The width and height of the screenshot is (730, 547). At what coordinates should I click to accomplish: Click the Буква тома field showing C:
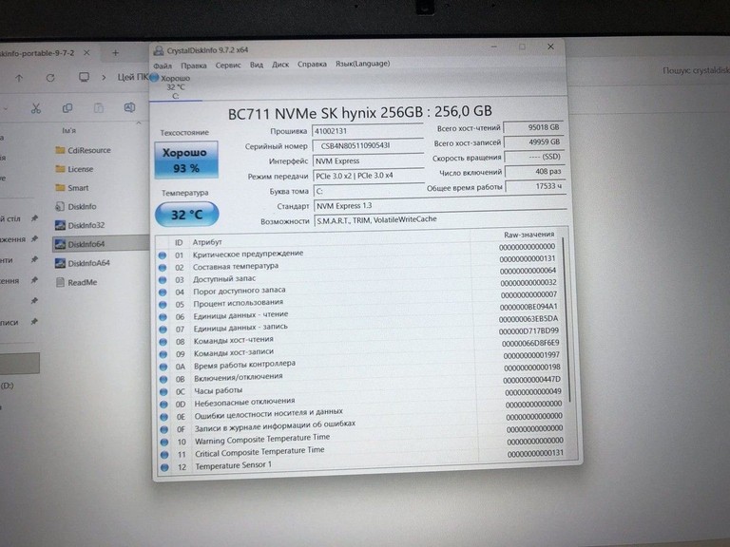click(x=369, y=191)
